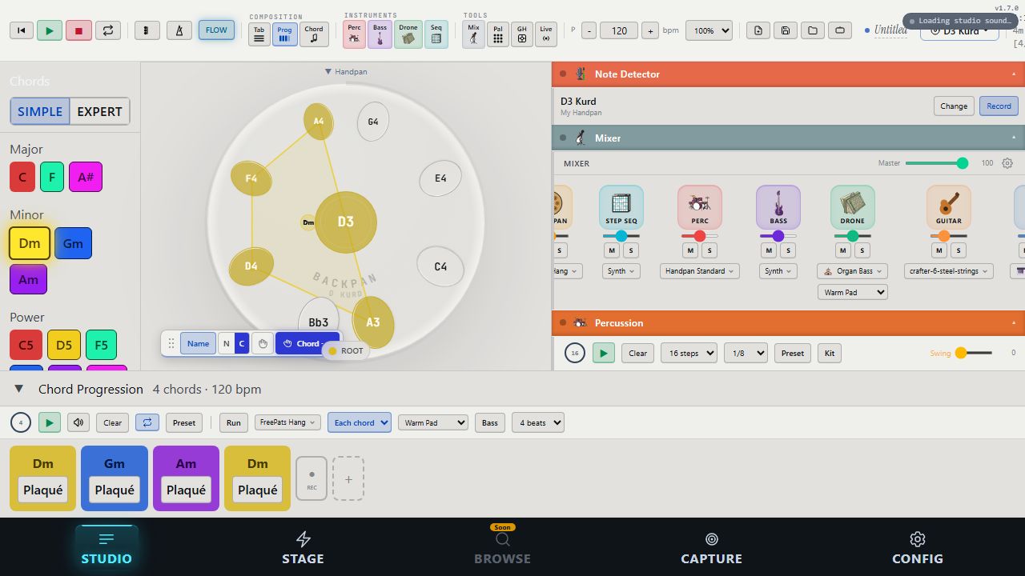Switch chords panel to SIMPLE mode

[x=40, y=111]
